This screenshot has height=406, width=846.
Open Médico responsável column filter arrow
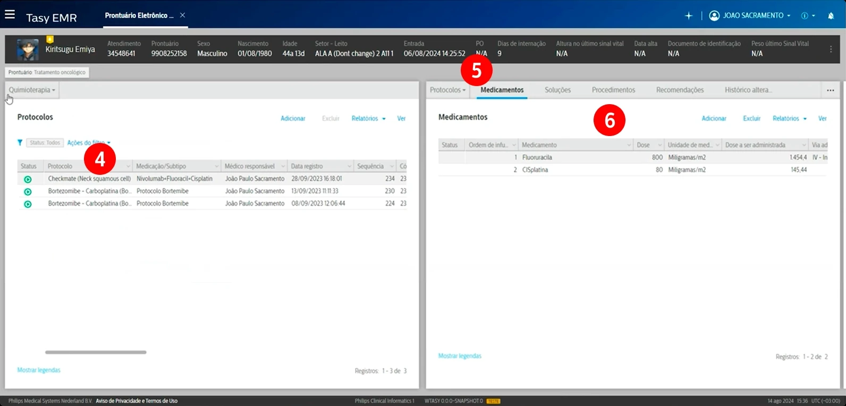pyautogui.click(x=283, y=166)
